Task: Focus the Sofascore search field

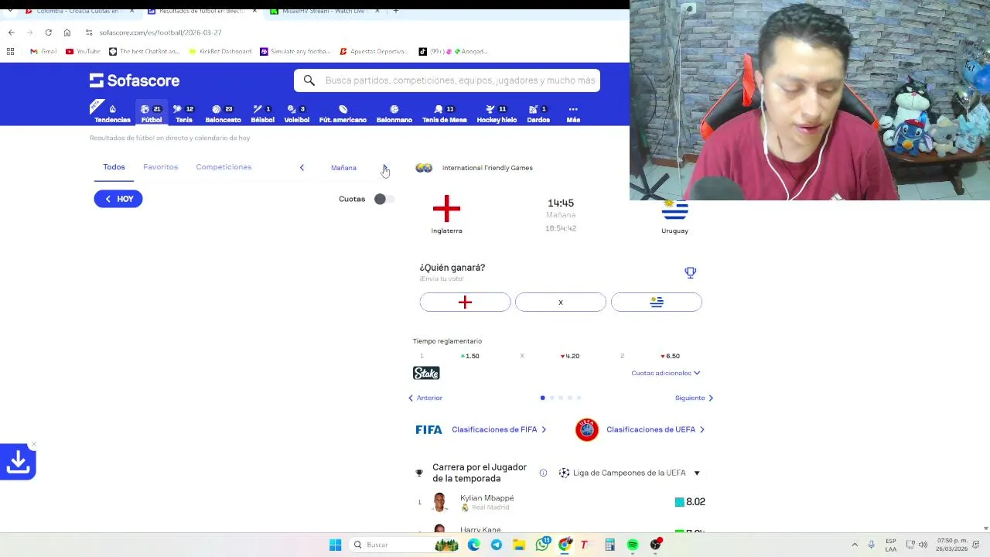Action: point(447,80)
